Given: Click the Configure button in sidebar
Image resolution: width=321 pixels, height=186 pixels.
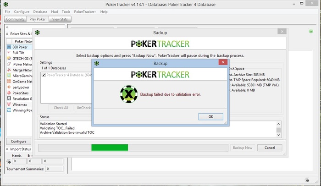Looking at the screenshot, I should tap(19, 142).
